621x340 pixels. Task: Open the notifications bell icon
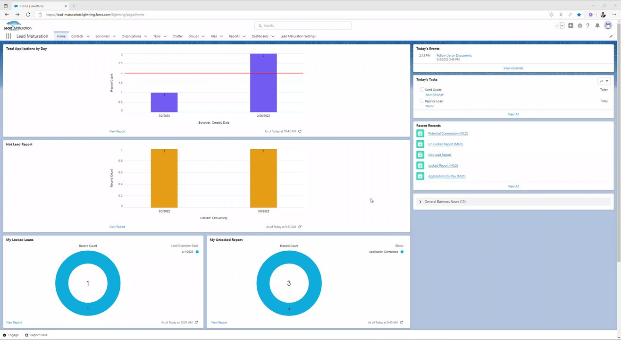click(597, 25)
